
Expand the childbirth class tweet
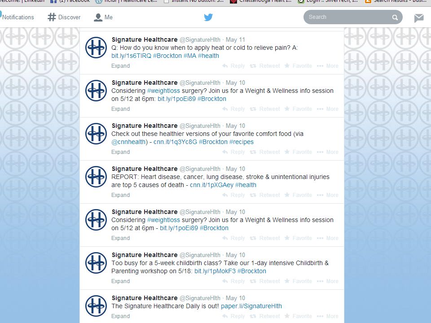coord(120,282)
